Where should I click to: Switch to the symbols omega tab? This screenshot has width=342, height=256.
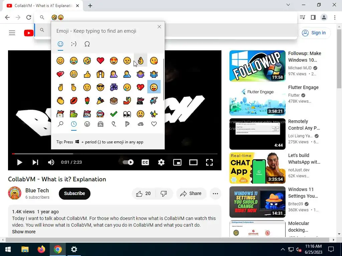click(x=87, y=44)
